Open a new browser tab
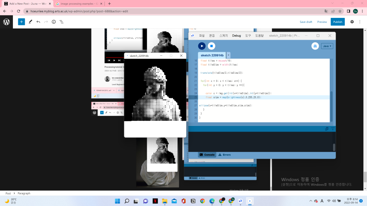This screenshot has width=367, height=206. coord(109,4)
